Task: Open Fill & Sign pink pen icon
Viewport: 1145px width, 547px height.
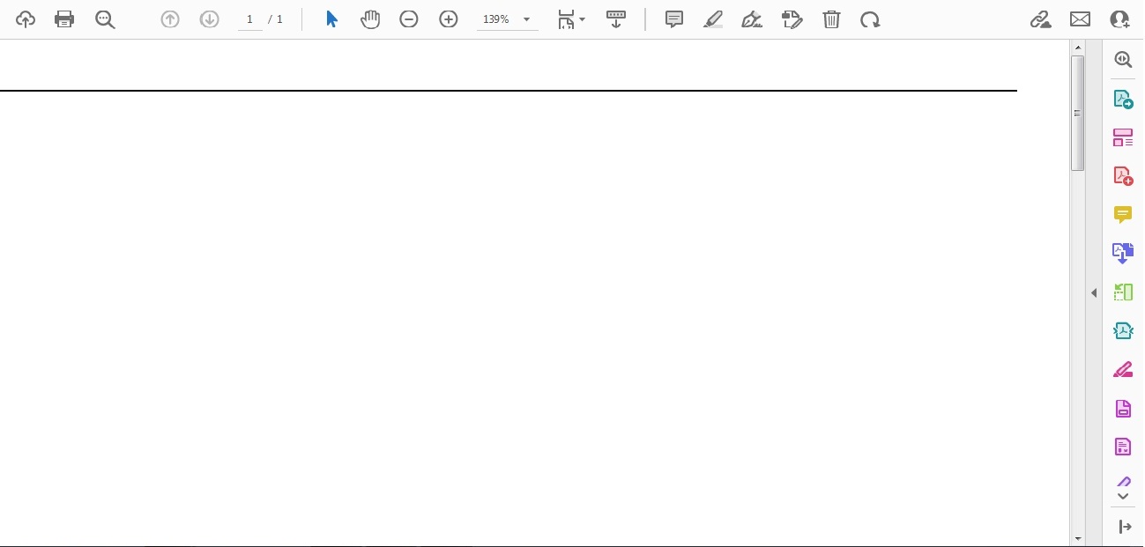Action: 1123,370
